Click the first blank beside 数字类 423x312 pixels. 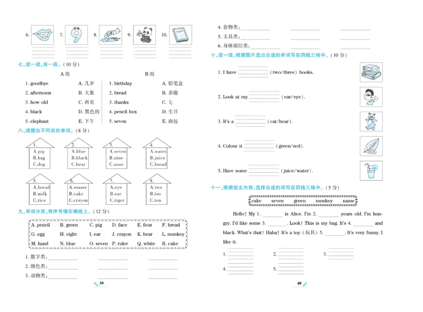pos(63,258)
